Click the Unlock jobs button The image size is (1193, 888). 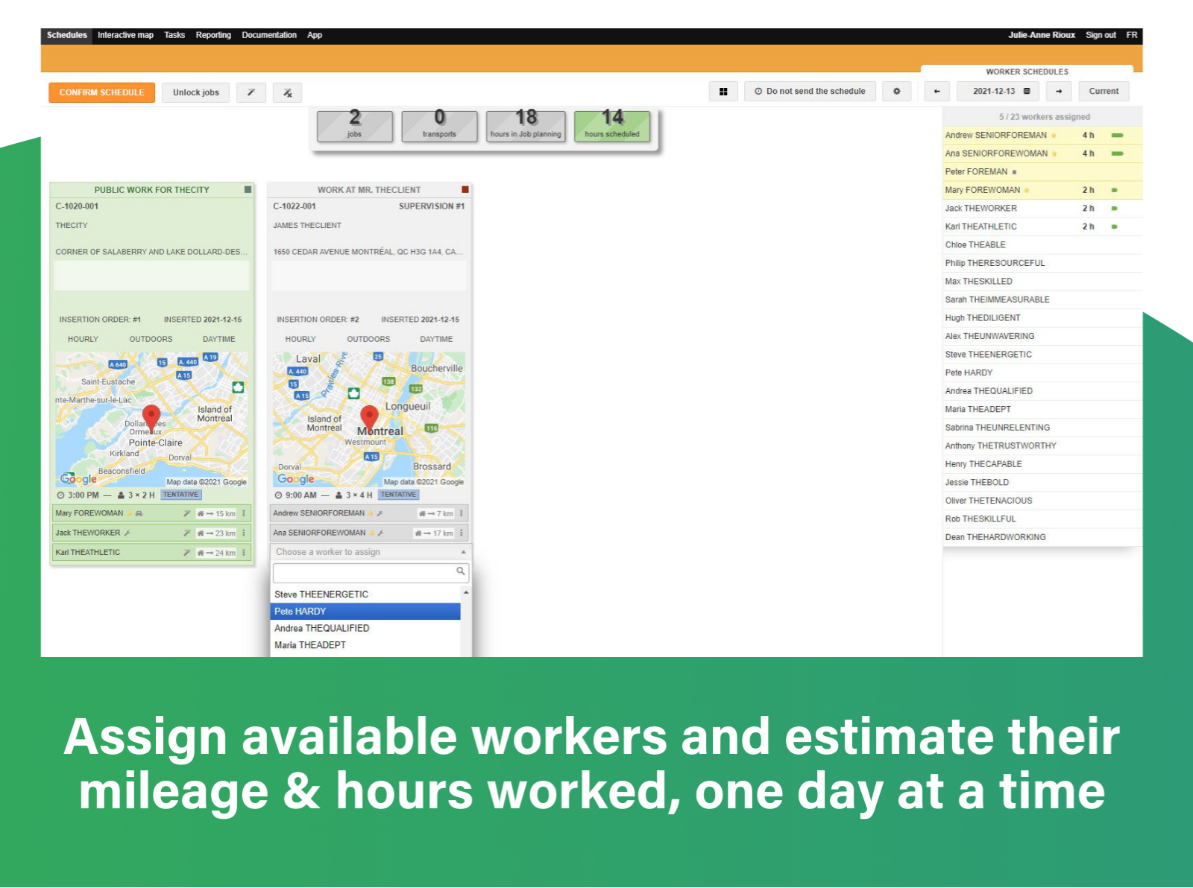click(x=195, y=92)
